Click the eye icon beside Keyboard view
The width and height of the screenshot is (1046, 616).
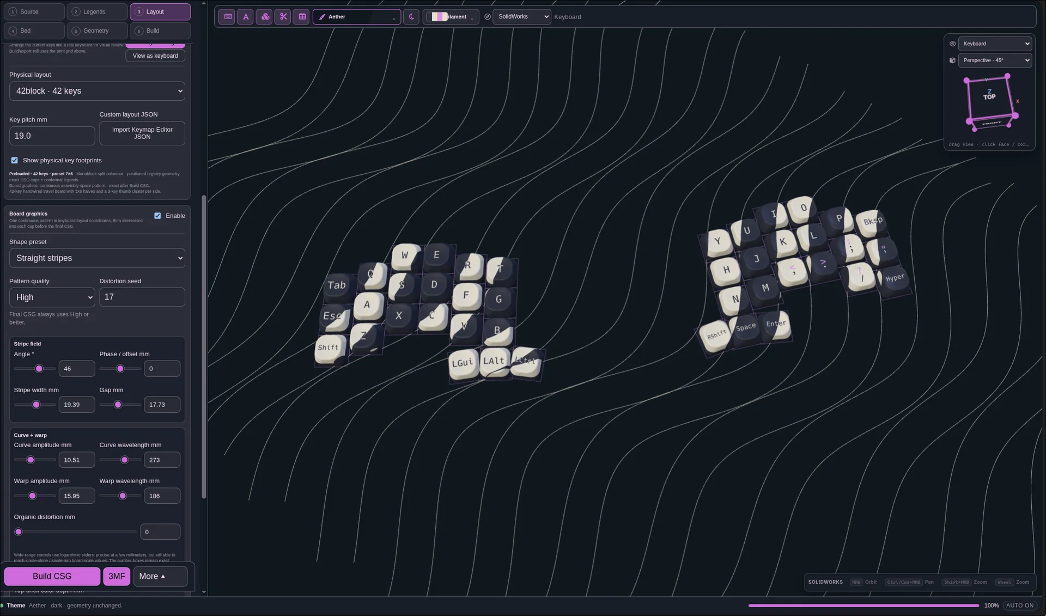click(x=953, y=44)
